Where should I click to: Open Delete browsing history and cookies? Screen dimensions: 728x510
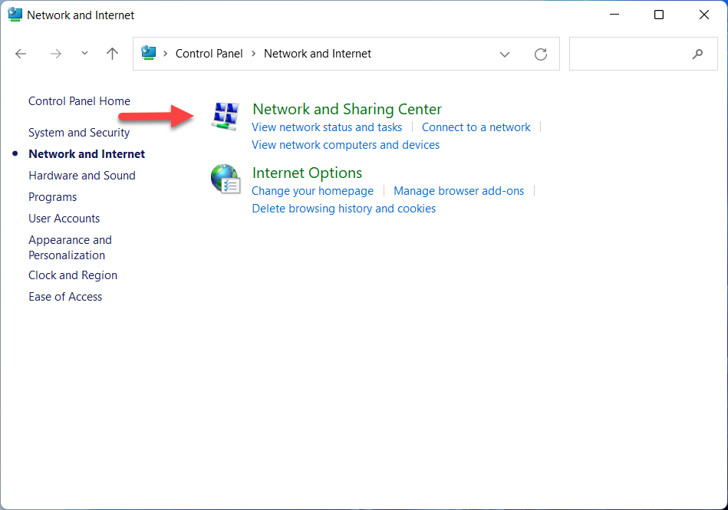pyautogui.click(x=344, y=209)
